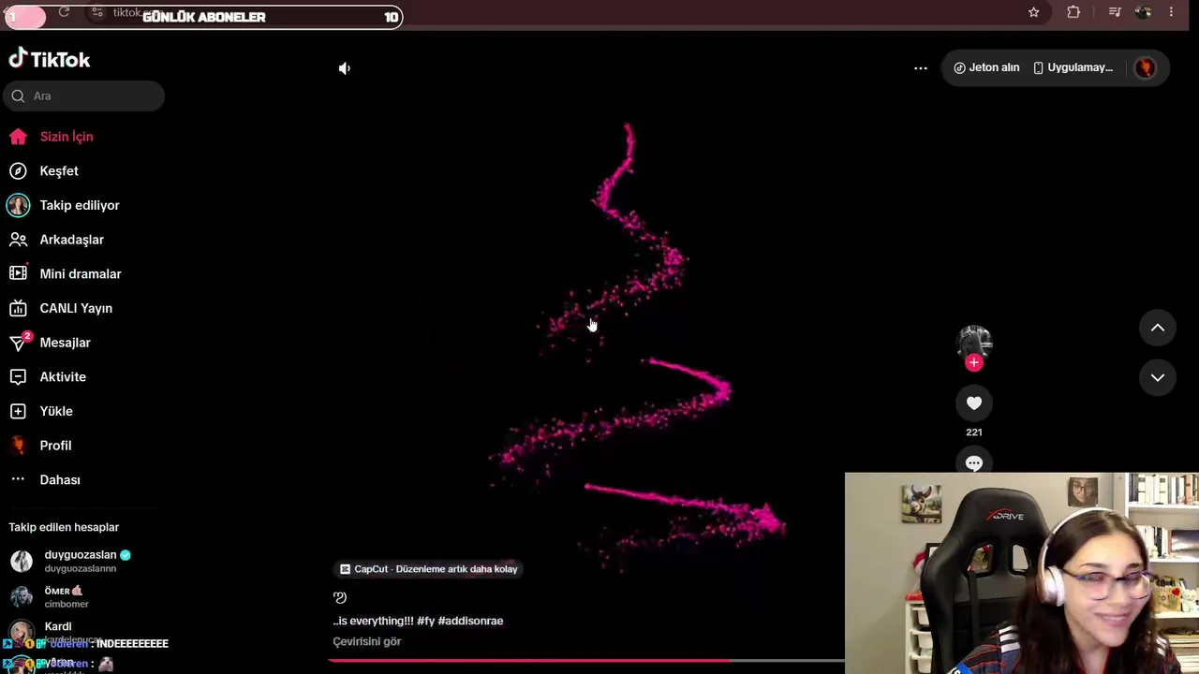Click the Profil avatar icon in sidebar

(x=18, y=446)
